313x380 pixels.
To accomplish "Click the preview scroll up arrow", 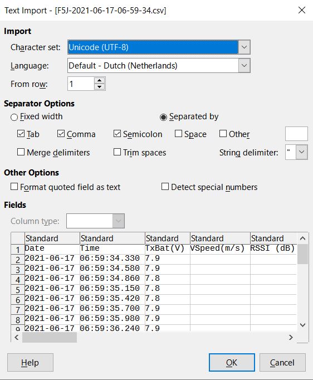I will [x=302, y=238].
